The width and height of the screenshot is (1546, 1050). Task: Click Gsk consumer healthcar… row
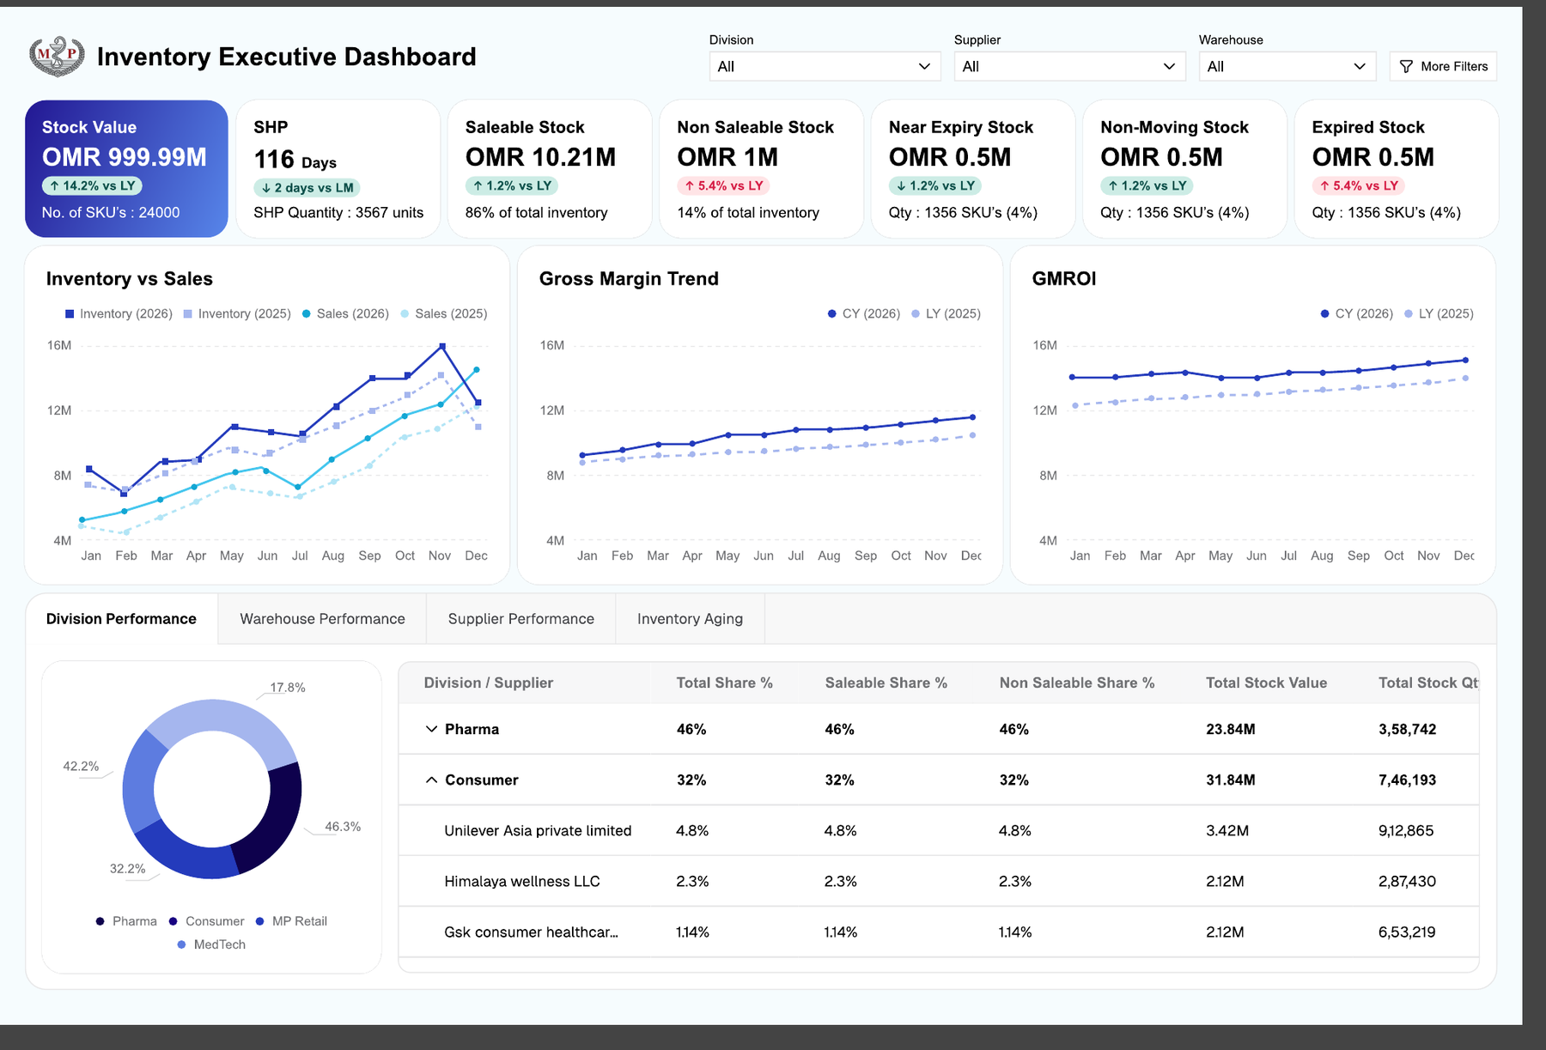click(939, 932)
